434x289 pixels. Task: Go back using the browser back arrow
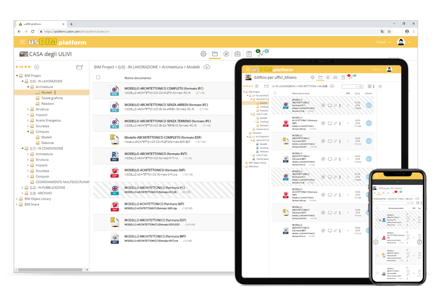coord(19,31)
